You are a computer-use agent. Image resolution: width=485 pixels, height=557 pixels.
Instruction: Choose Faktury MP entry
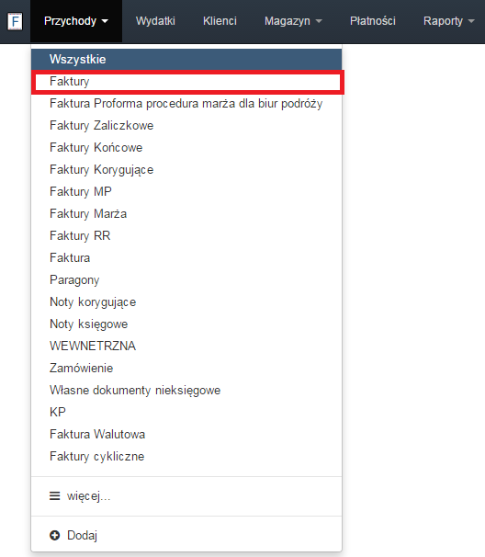coord(186,191)
